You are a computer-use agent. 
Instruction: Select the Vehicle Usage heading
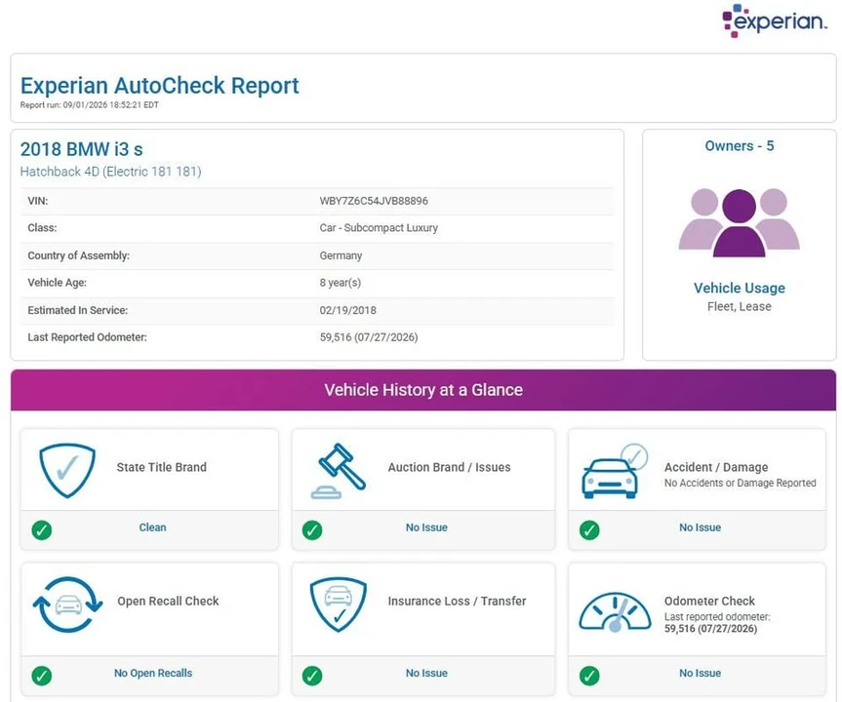click(739, 289)
